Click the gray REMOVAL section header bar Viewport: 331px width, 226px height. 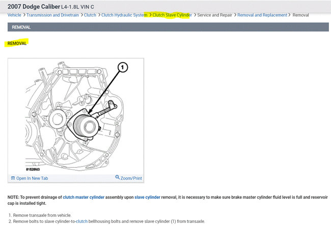[x=168, y=27]
